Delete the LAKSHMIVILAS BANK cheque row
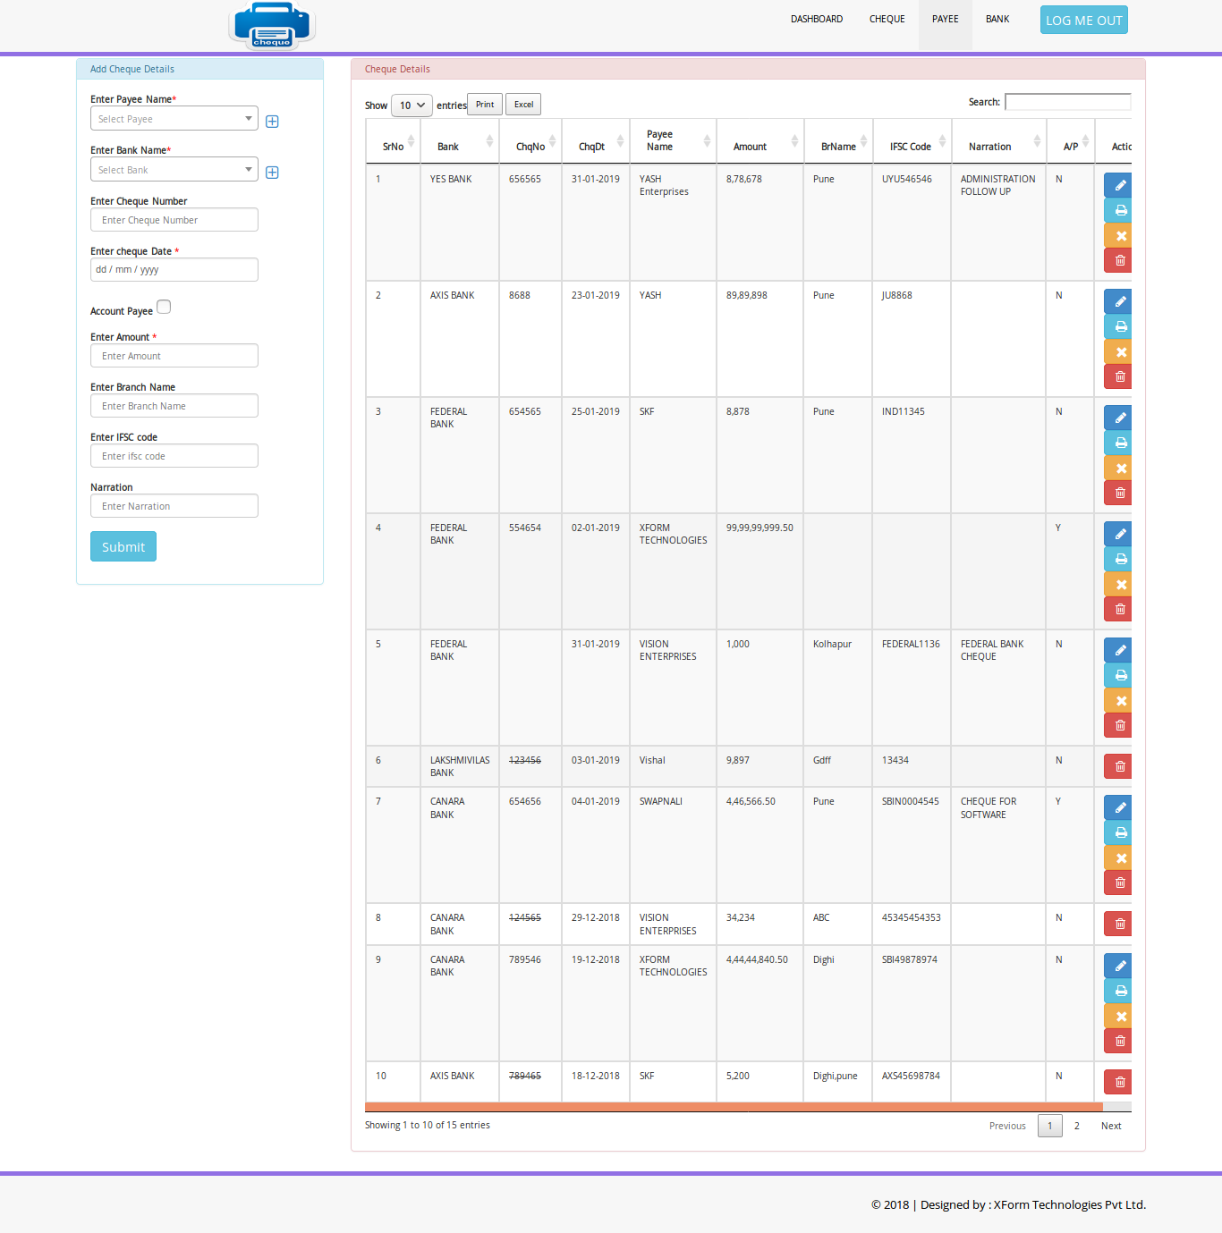 click(x=1118, y=766)
